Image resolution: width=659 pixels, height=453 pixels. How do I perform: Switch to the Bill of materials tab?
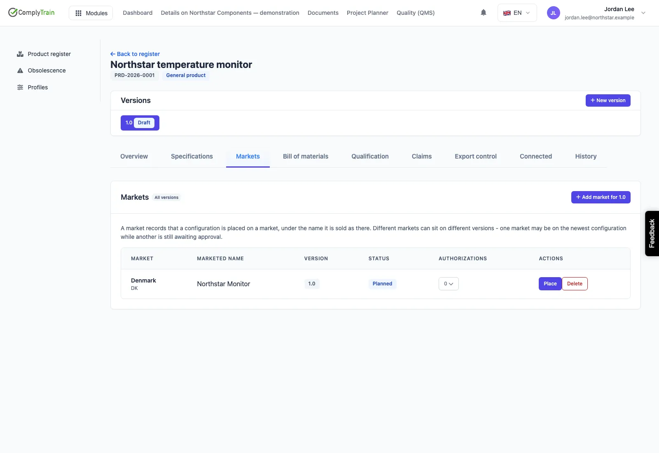point(306,156)
